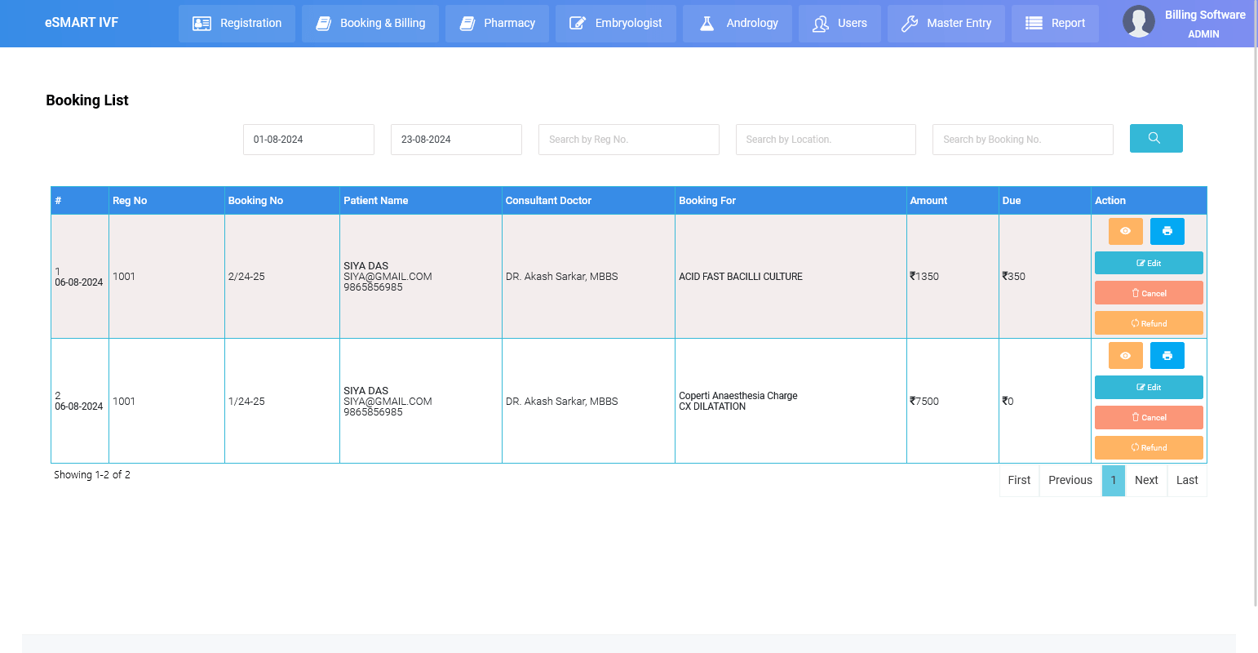
Task: Go to the Next results page
Action: pyautogui.click(x=1145, y=480)
